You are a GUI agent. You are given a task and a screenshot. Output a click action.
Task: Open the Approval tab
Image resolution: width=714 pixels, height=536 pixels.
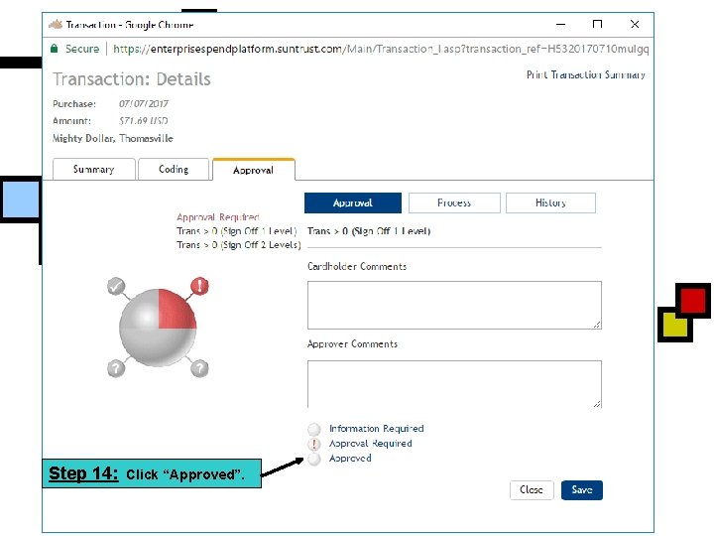coord(254,170)
